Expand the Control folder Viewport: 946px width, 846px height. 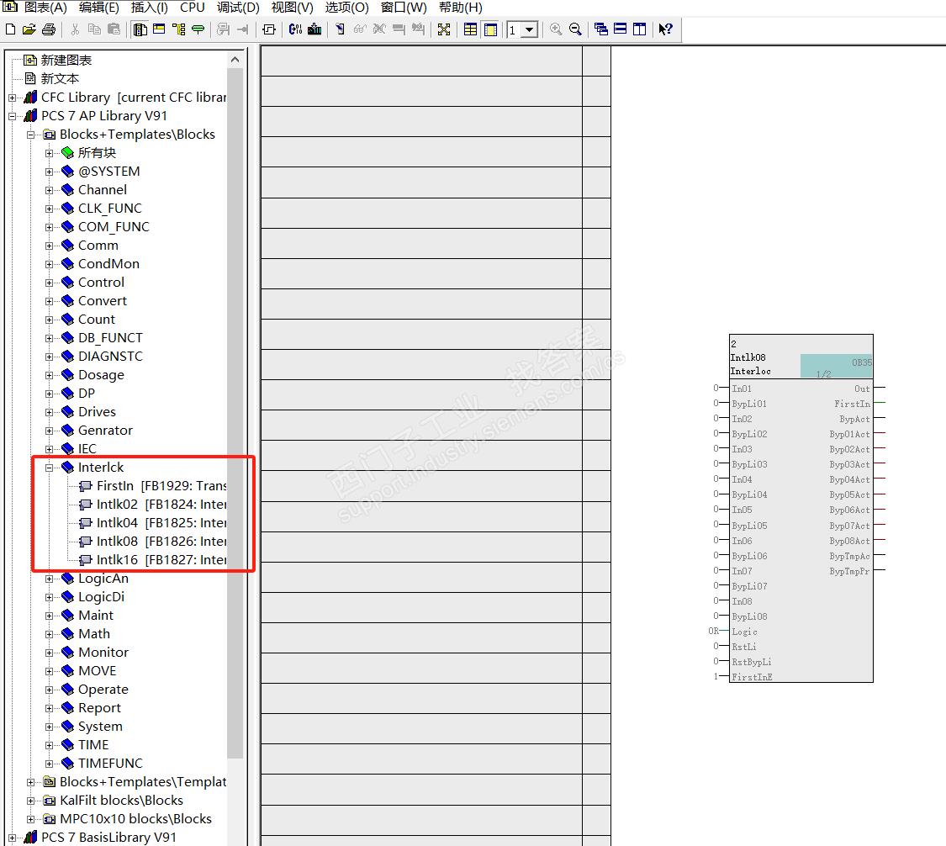(x=50, y=283)
